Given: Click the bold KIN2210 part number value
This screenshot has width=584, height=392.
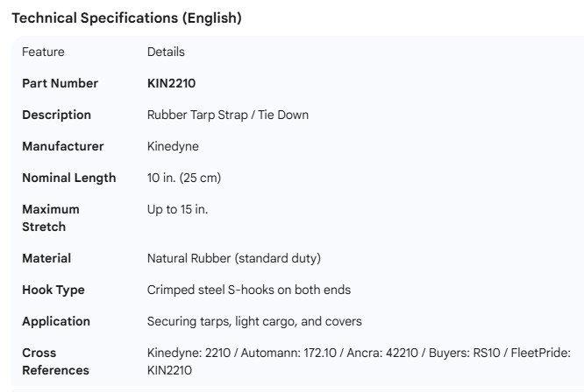Looking at the screenshot, I should [171, 83].
